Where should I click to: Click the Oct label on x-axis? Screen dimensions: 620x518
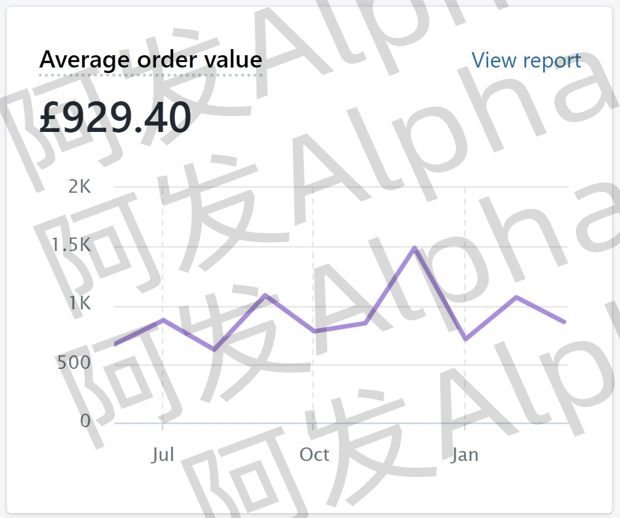314,454
